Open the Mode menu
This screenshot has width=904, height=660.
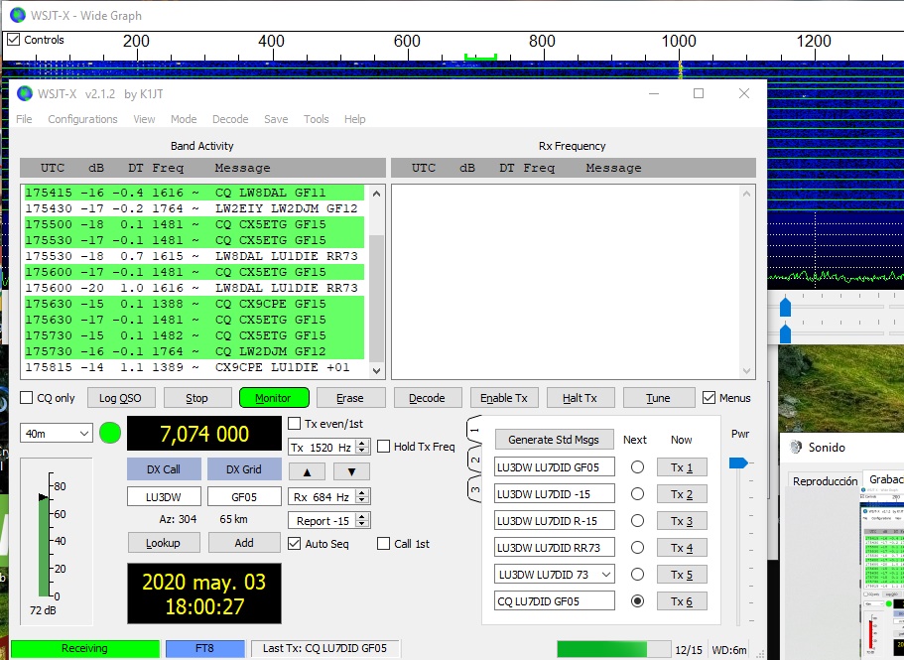coord(184,119)
